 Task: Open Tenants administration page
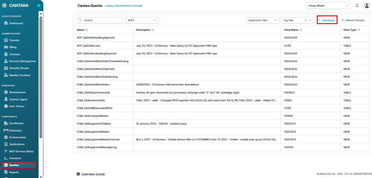pos(11,40)
